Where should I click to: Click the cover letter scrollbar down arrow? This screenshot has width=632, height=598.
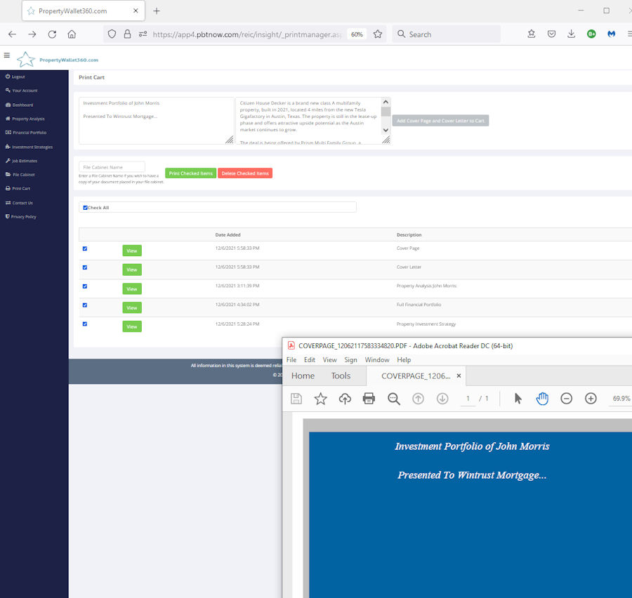386,130
